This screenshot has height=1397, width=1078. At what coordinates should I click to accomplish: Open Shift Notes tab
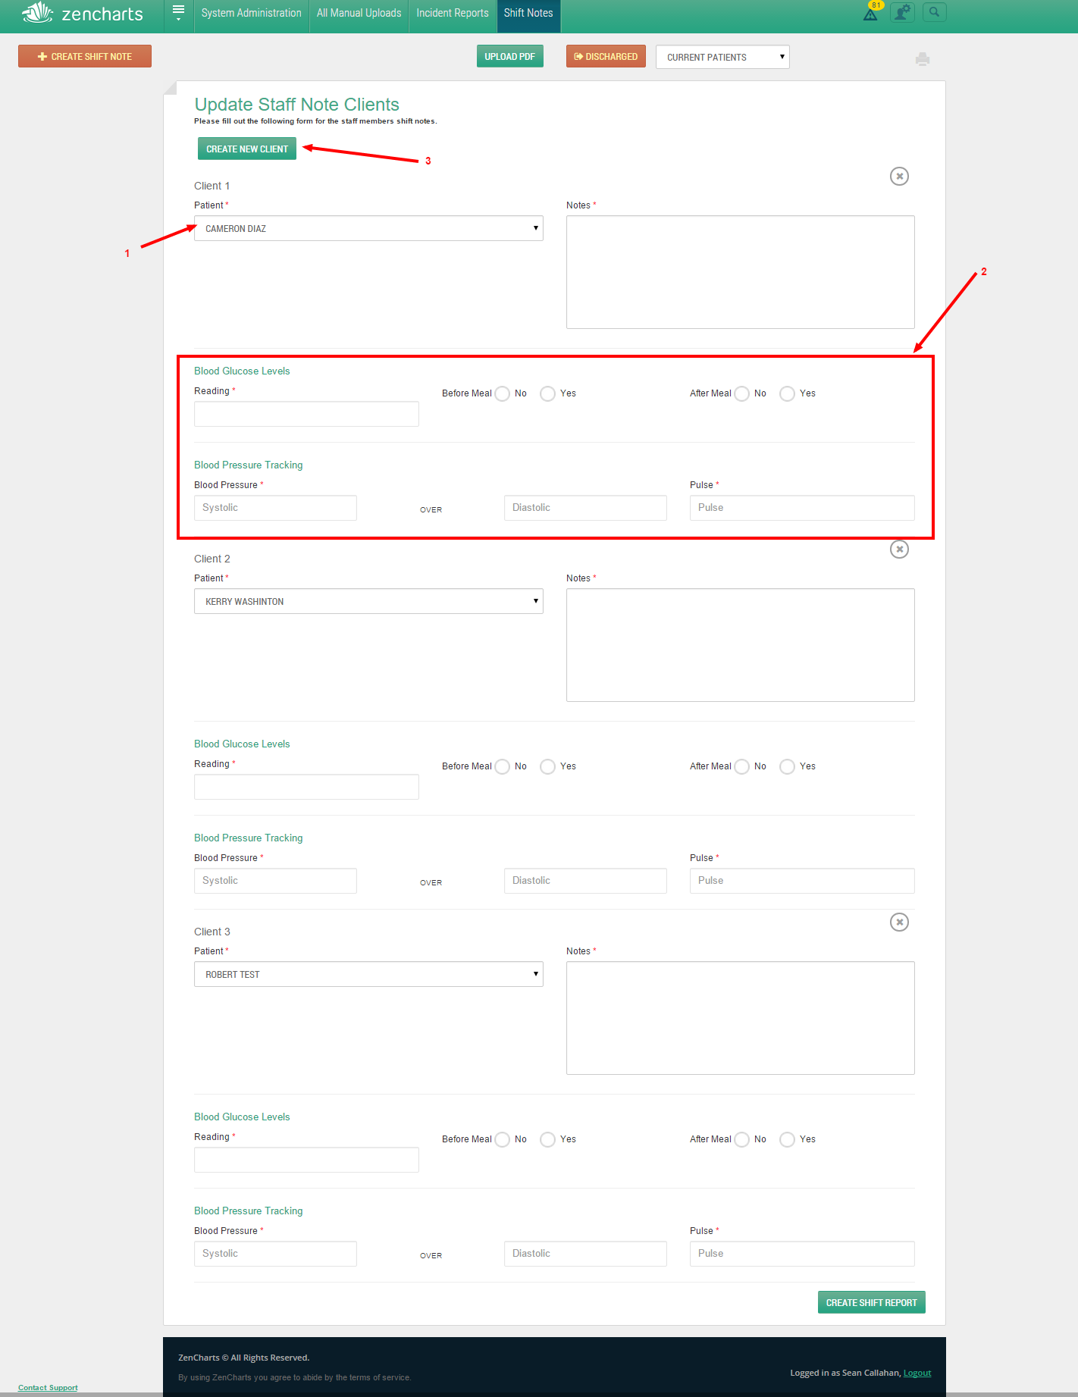click(528, 13)
